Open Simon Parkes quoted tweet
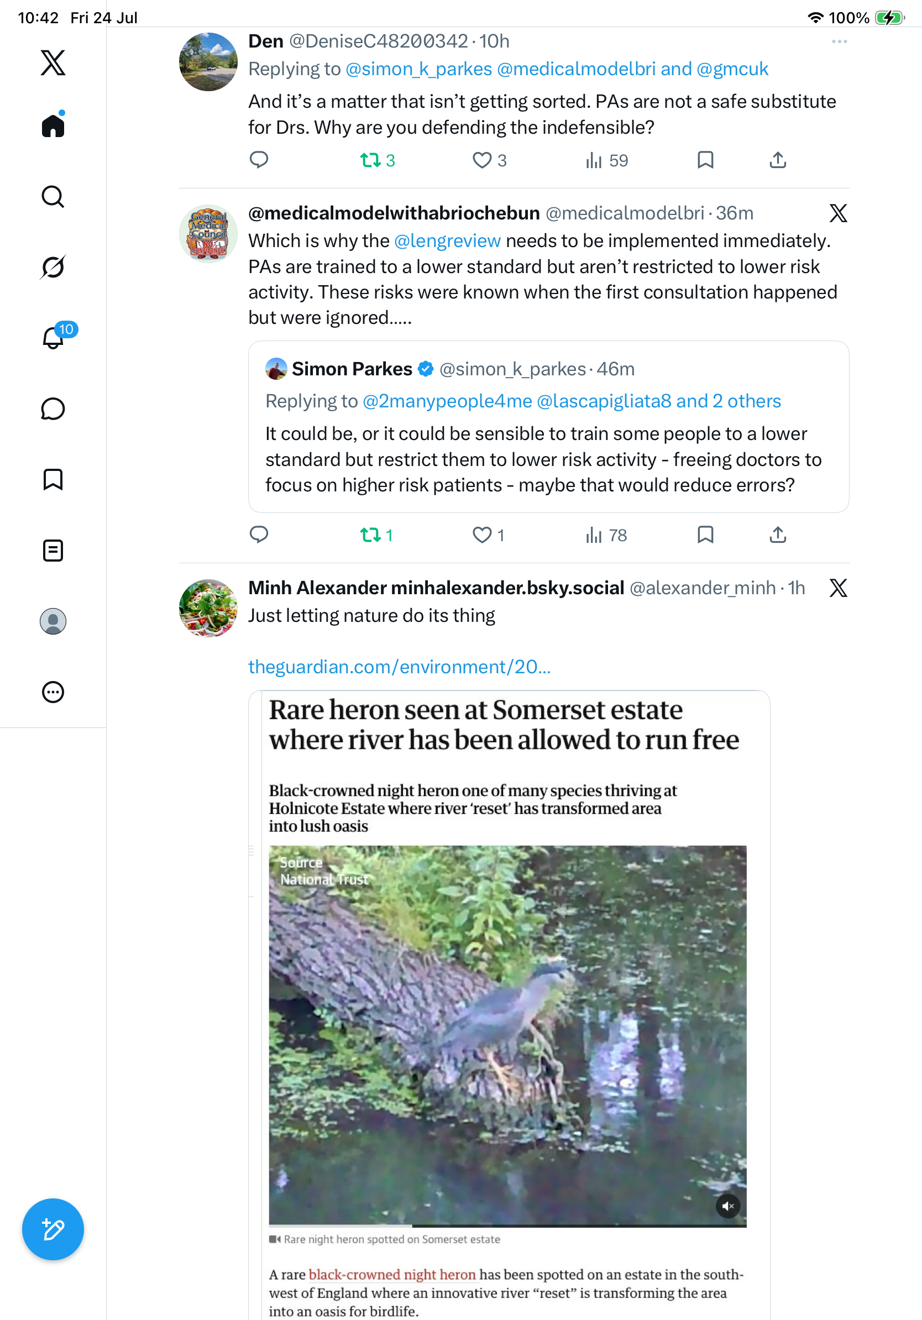Screen dimensions: 922x1320 pos(548,427)
